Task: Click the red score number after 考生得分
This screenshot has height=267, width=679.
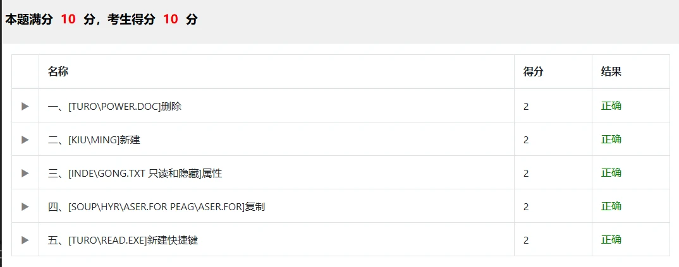Action: 170,20
